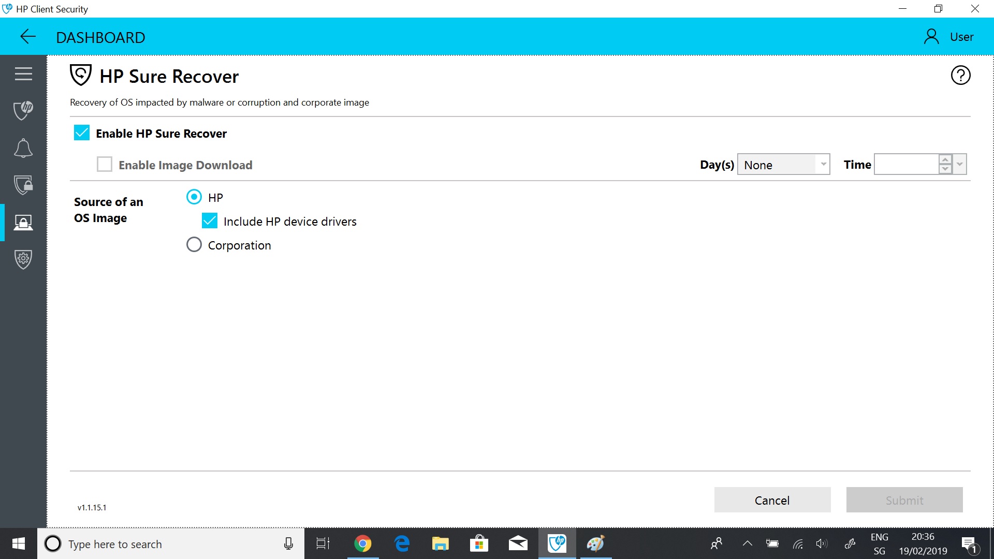This screenshot has height=559, width=994.
Task: Cancel the Sure Recover changes
Action: tap(772, 499)
